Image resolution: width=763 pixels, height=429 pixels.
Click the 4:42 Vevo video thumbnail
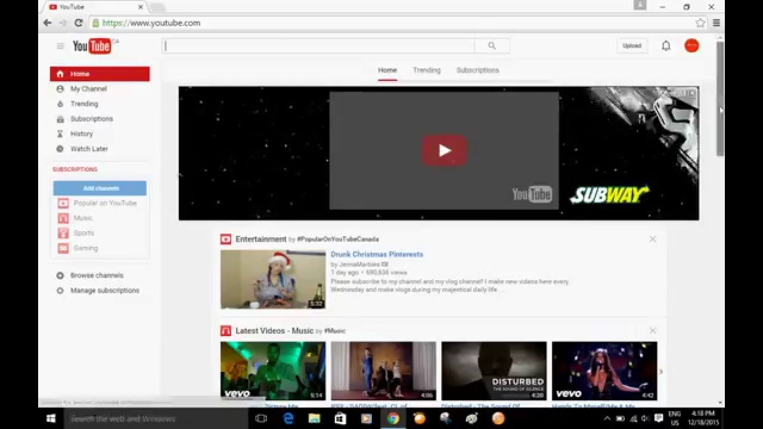tap(604, 371)
